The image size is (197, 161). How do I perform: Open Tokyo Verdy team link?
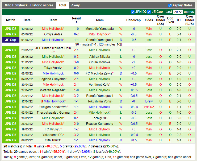tap(53, 68)
